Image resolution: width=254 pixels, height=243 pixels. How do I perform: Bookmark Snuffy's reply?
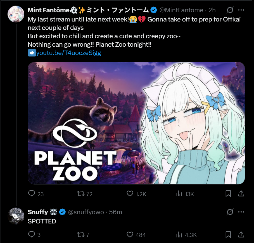click(228, 235)
